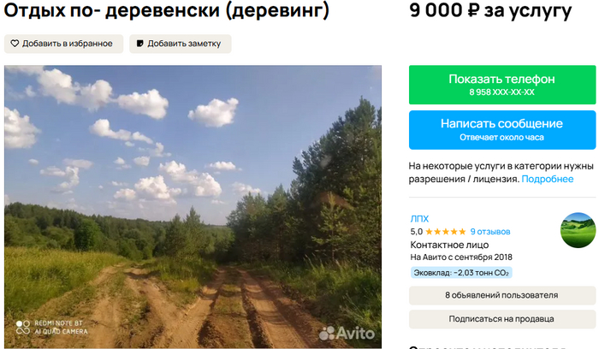Click the heart icon to favorite listing
The width and height of the screenshot is (599, 349).
point(15,44)
